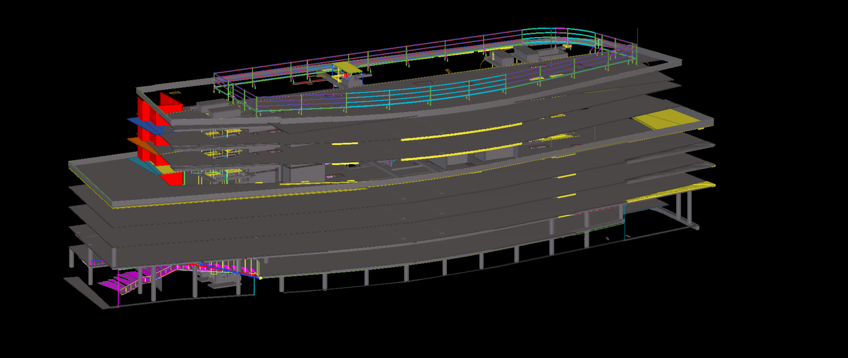This screenshot has width=848, height=358.
Task: Click the far-right corner ground column
Action: (689, 207)
